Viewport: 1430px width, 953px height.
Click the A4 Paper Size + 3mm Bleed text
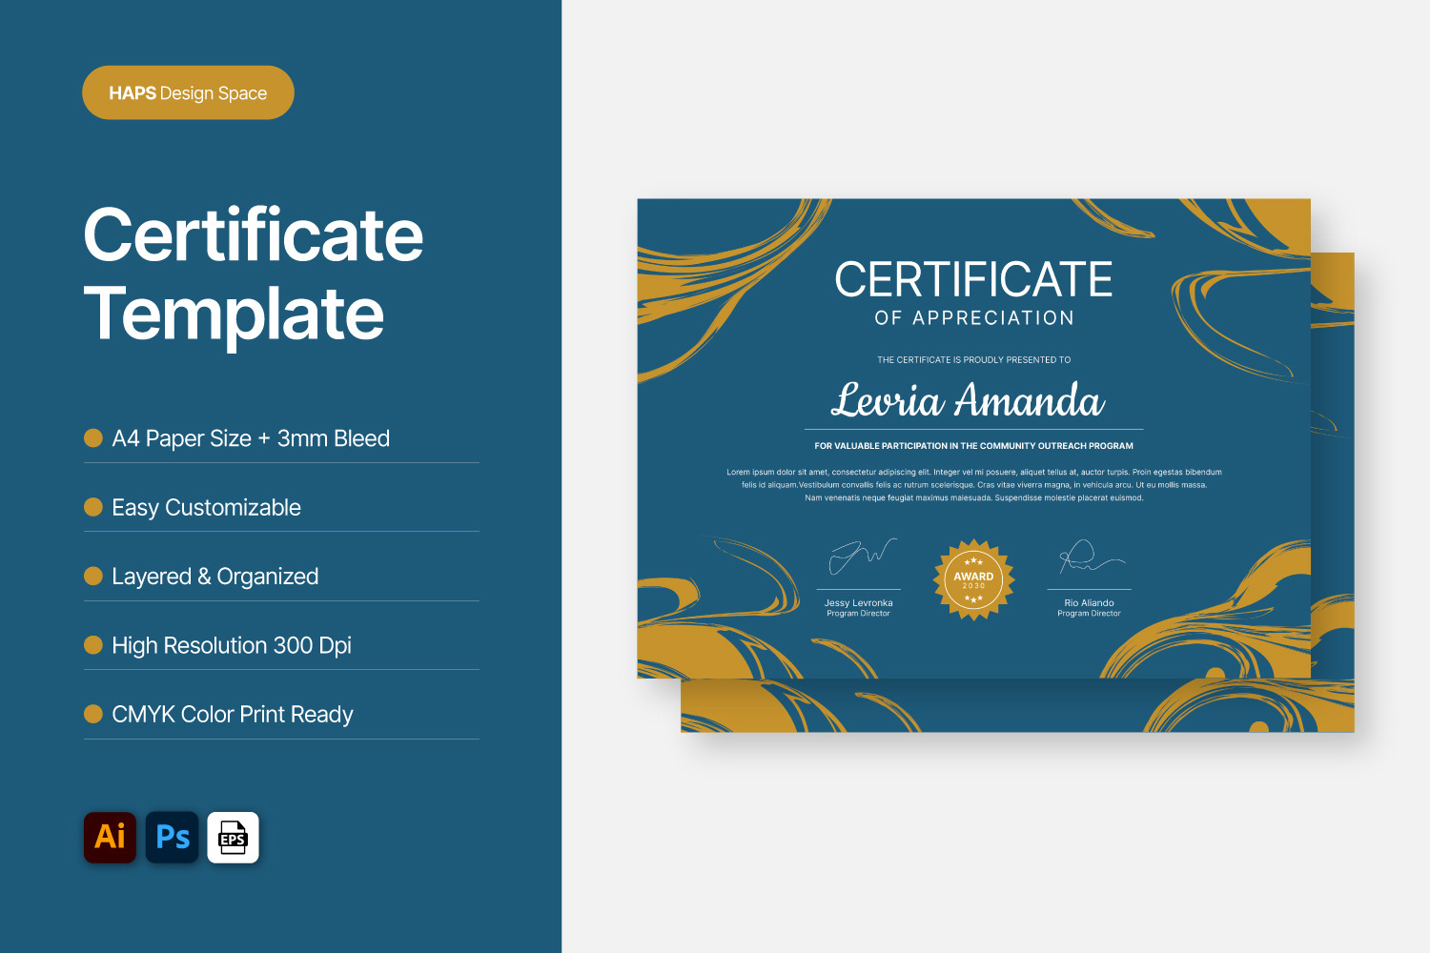pyautogui.click(x=251, y=438)
